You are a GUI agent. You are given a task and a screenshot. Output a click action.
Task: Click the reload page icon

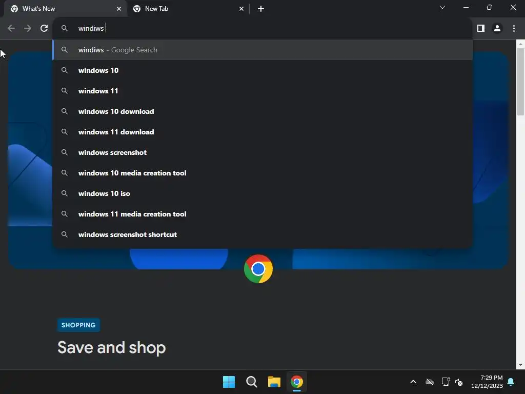pyautogui.click(x=44, y=28)
